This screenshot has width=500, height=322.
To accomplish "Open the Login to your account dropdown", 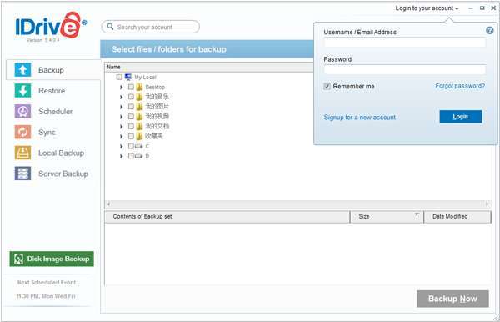I will point(427,8).
